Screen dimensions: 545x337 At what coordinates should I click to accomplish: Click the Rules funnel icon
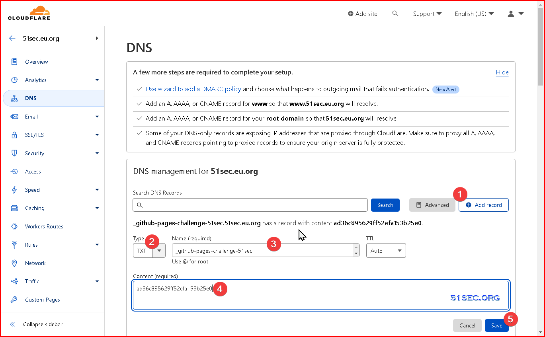tap(14, 245)
